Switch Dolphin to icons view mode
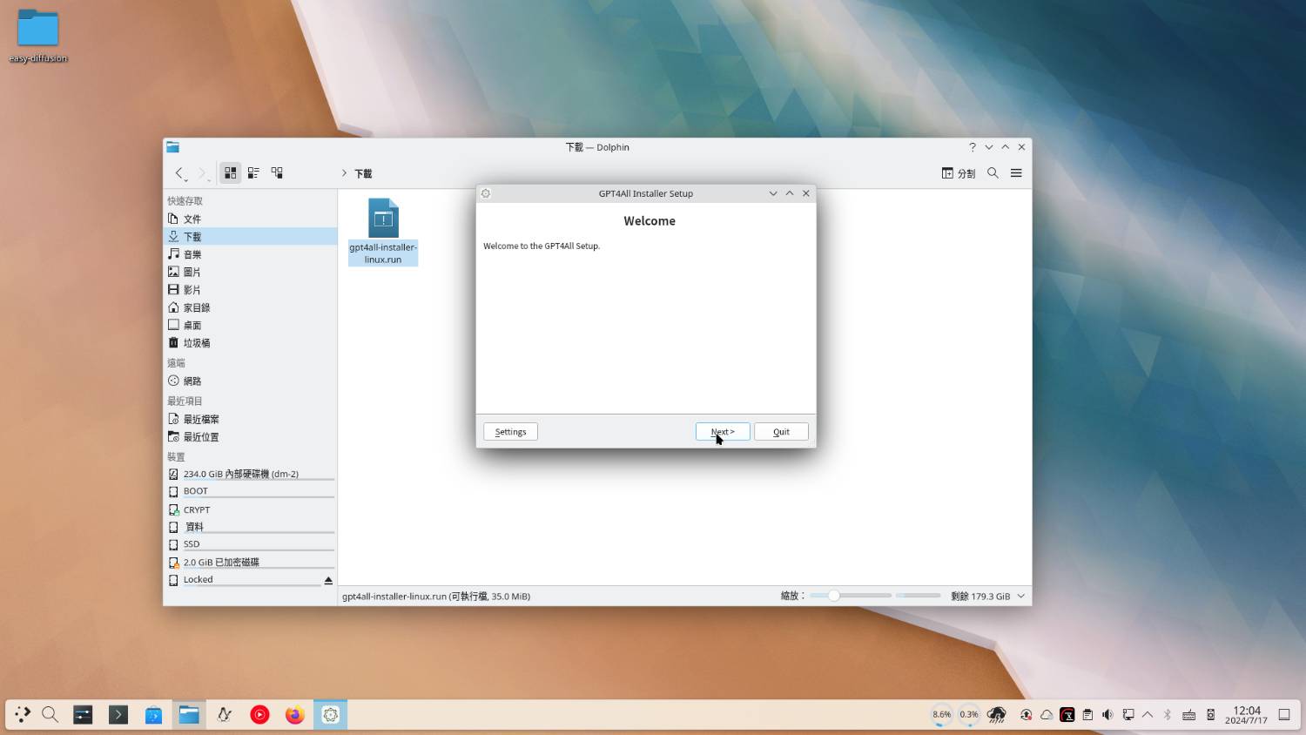This screenshot has height=735, width=1306. pyautogui.click(x=230, y=173)
